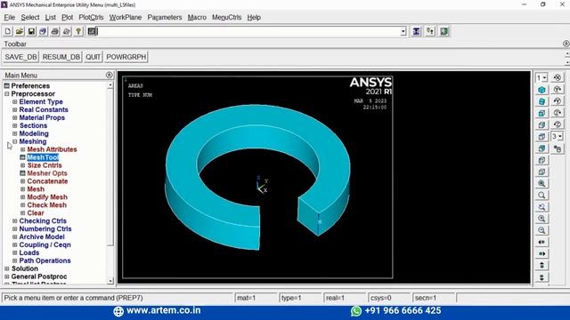Click the Raise Hidden icon
Viewport: 570px width, 320px height.
[x=416, y=32]
